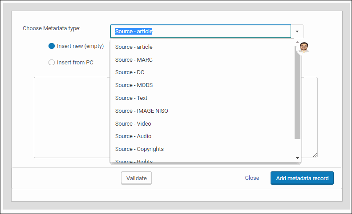
Task: Click Add metadata record button
Action: coord(302,178)
